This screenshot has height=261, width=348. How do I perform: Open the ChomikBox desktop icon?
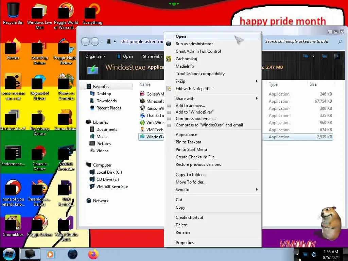point(13,226)
